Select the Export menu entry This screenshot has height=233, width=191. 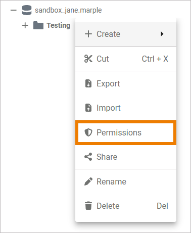tap(126, 83)
